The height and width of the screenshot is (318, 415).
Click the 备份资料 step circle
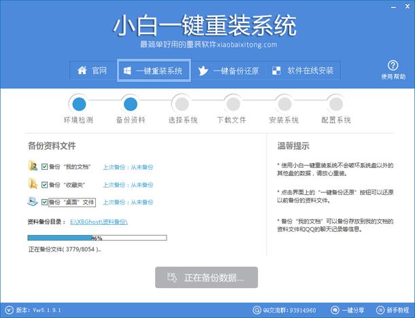click(131, 104)
